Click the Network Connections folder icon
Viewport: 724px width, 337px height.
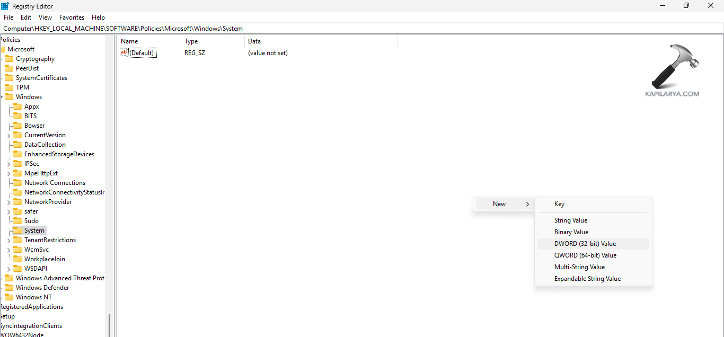click(17, 183)
